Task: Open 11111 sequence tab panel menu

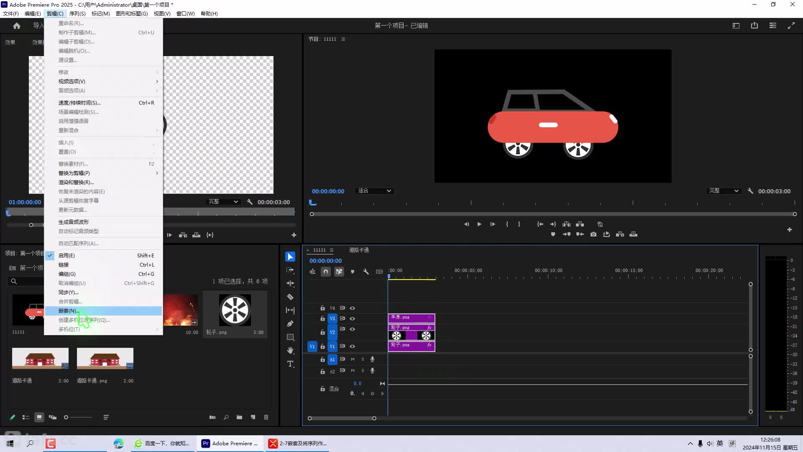Action: pos(332,250)
